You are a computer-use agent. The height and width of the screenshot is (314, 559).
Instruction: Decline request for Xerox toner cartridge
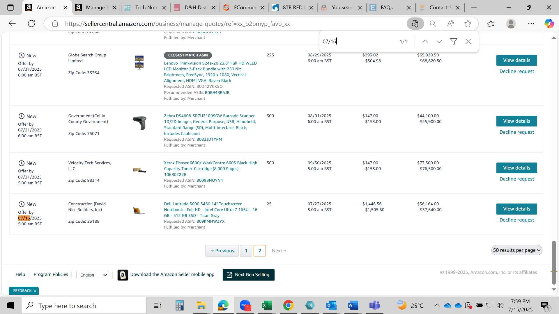(x=517, y=179)
